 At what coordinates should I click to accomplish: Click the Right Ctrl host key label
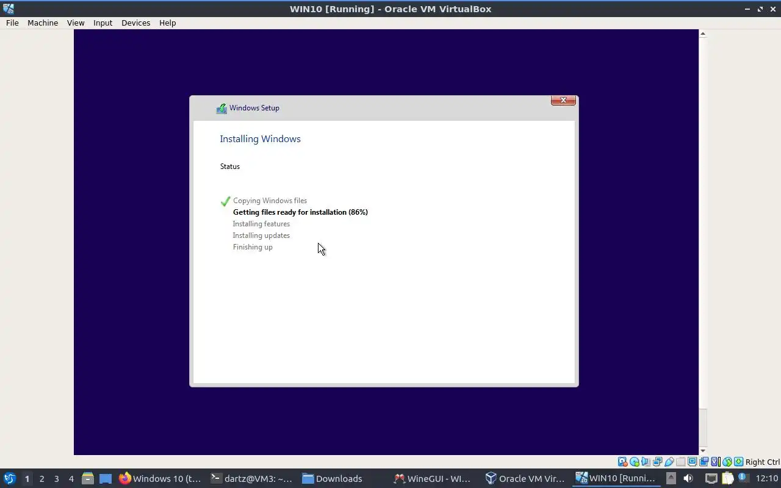click(763, 462)
